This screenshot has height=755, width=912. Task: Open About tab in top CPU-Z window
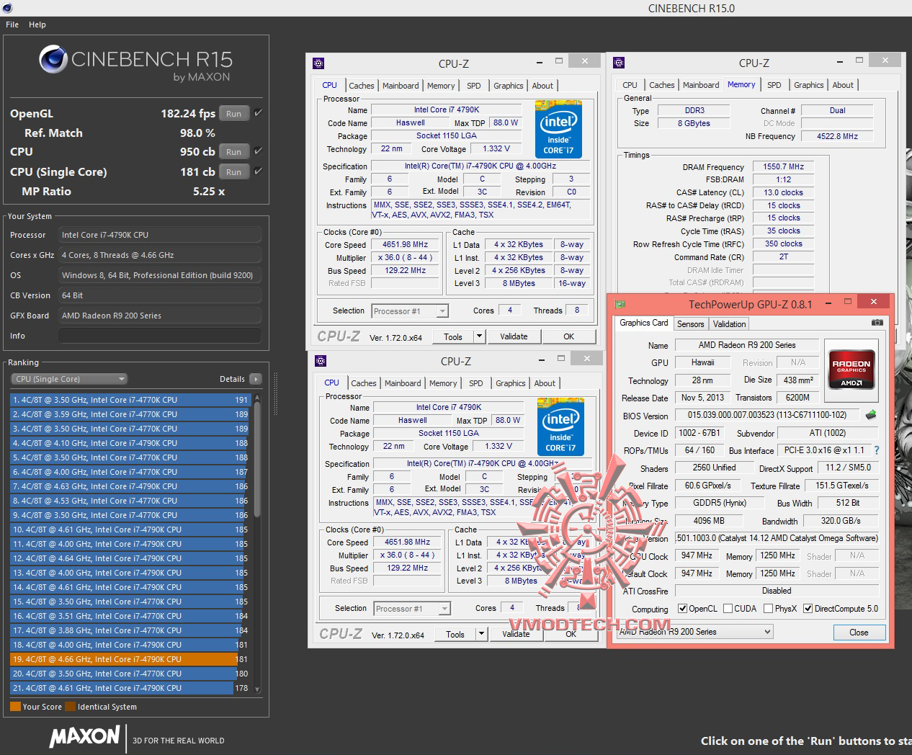[542, 86]
